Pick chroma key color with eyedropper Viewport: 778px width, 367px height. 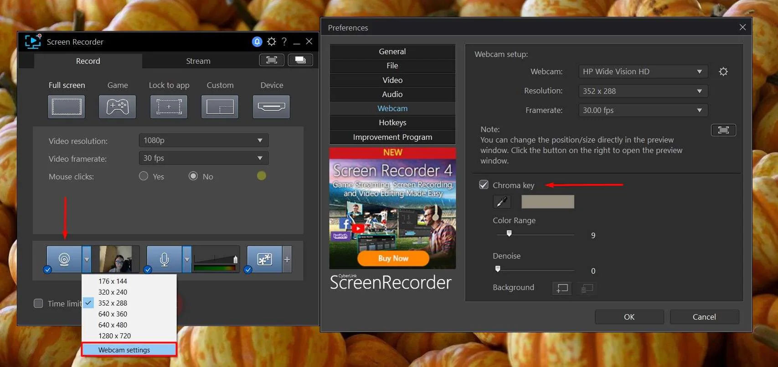pos(502,202)
